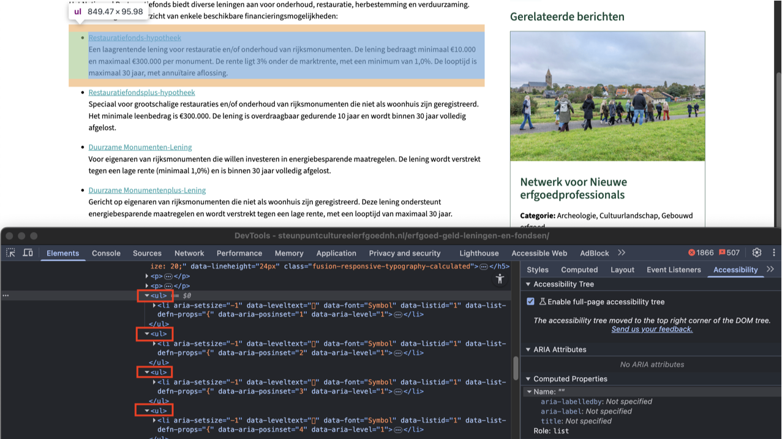Screen dimensions: 782x439
Task: Open DevTools settings gear
Action: tap(757, 253)
